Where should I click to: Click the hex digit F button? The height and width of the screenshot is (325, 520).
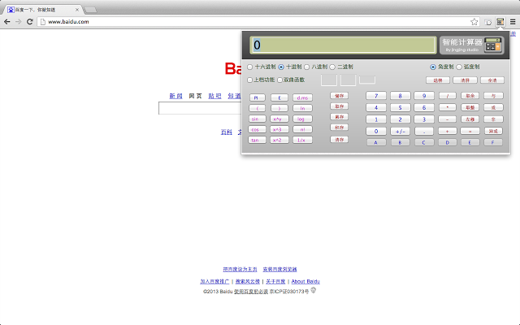tap(493, 143)
